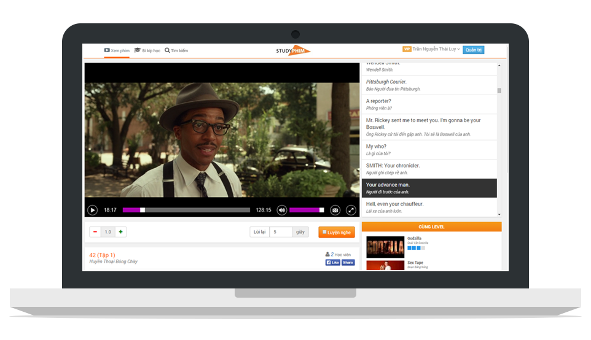The height and width of the screenshot is (340, 591).
Task: Click the total duration 128:15
Action: pyautogui.click(x=264, y=210)
